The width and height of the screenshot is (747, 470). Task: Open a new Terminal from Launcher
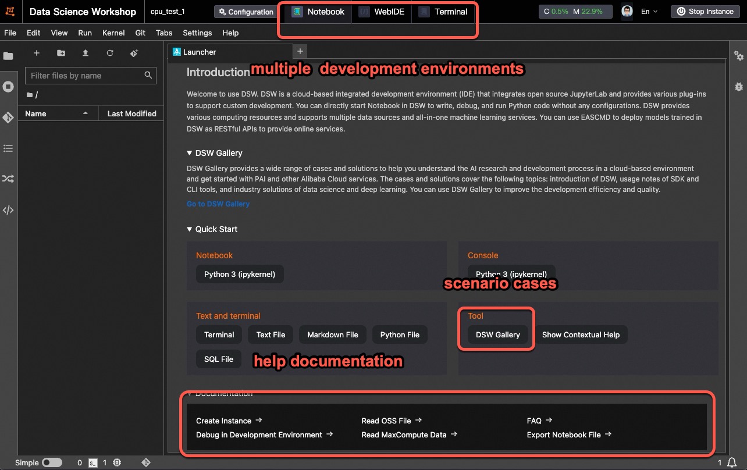(219, 334)
